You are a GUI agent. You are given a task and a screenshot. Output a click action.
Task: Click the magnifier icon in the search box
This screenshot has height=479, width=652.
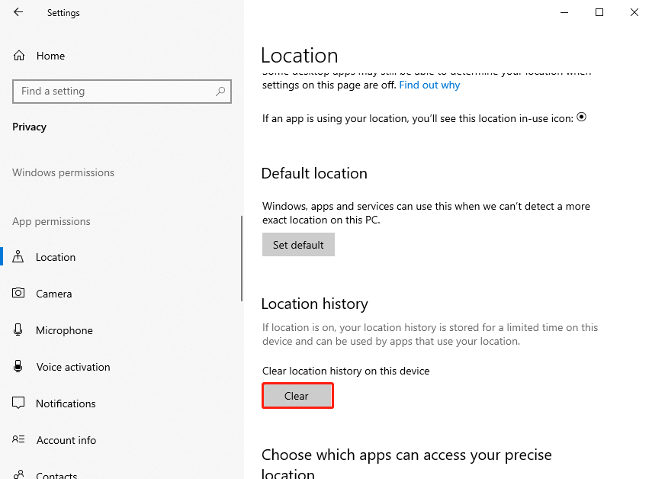click(221, 91)
